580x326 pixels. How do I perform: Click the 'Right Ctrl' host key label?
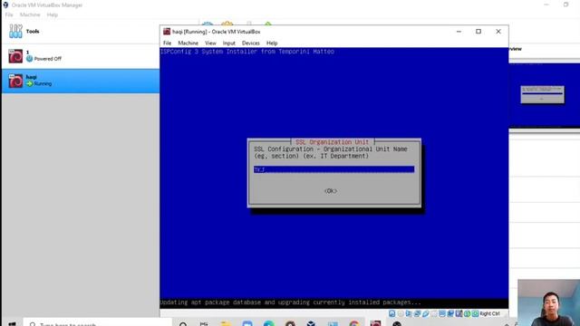489,313
